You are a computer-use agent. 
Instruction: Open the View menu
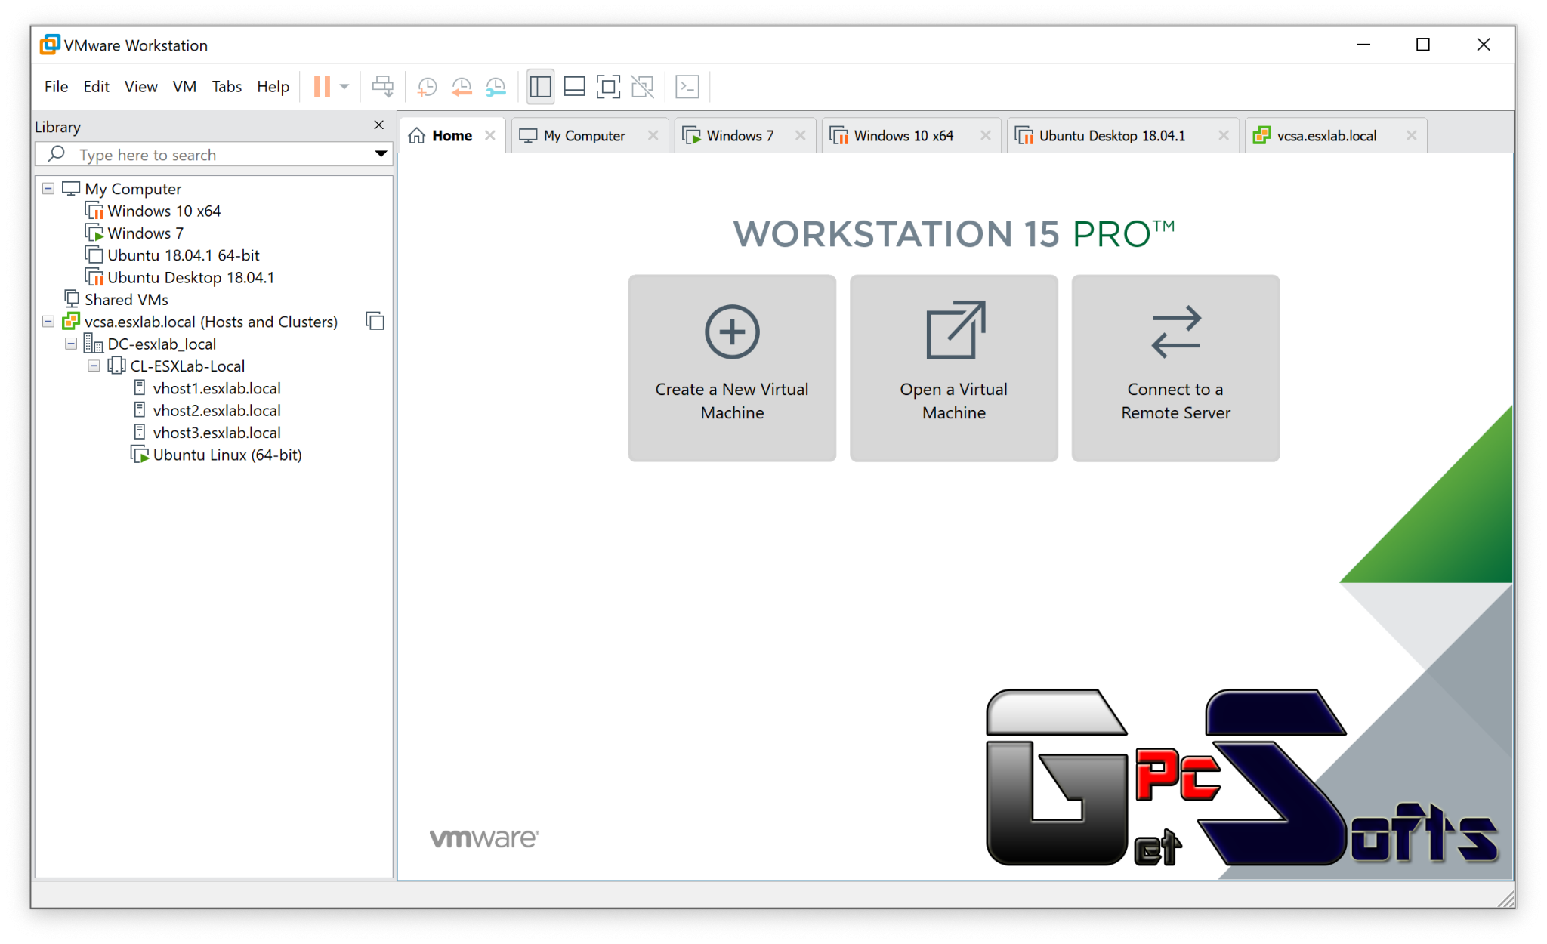tap(140, 86)
